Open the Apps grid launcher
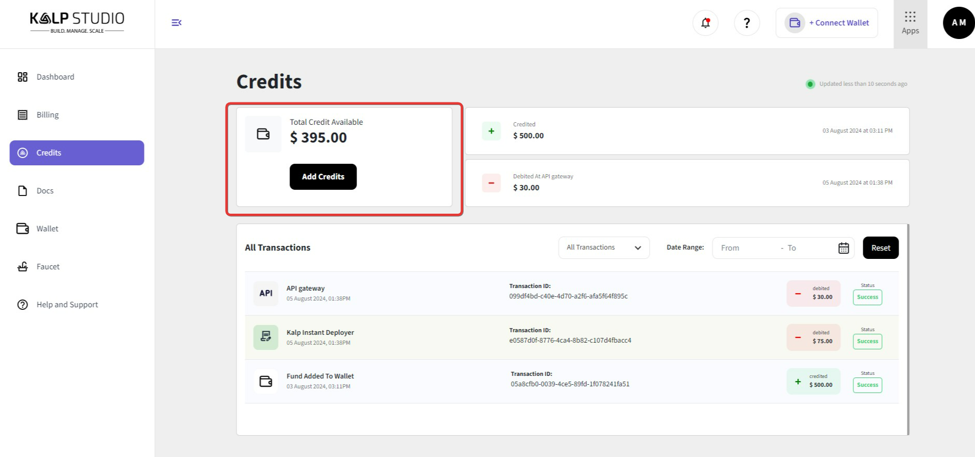975x457 pixels. (x=910, y=23)
